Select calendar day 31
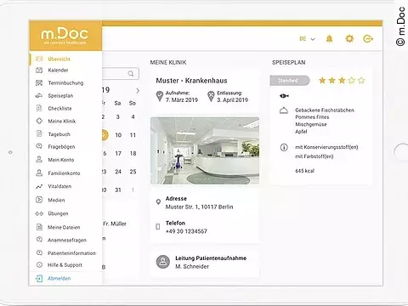 pyautogui.click(x=118, y=190)
